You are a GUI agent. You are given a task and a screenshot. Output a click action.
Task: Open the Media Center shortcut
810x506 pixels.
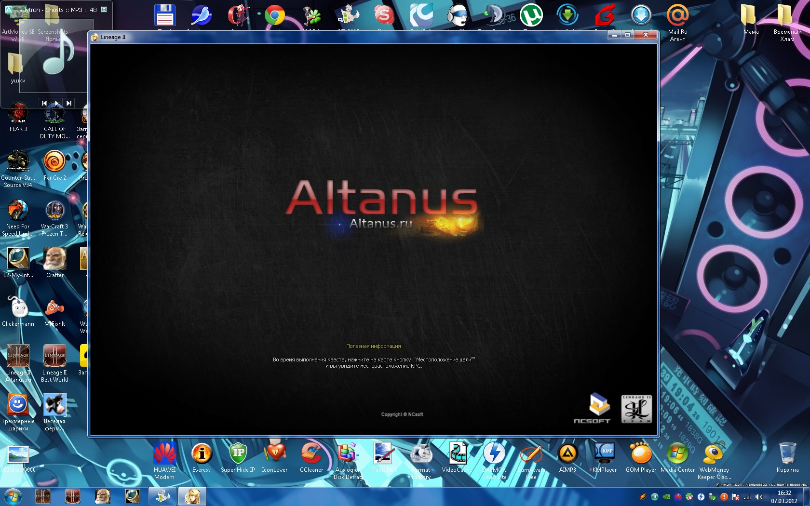[677, 458]
